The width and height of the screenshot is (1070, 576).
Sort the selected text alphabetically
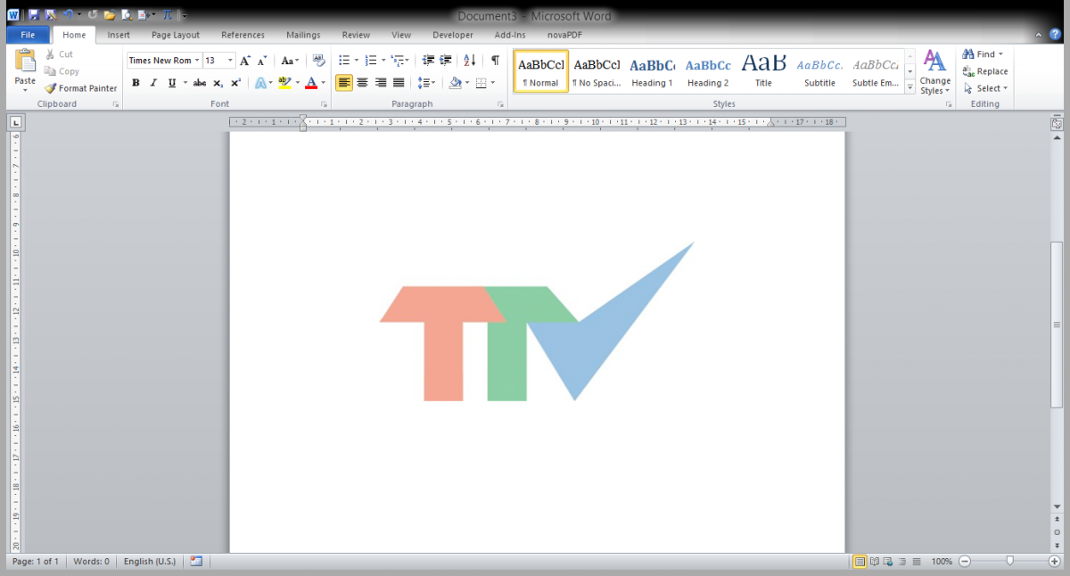pyautogui.click(x=470, y=61)
